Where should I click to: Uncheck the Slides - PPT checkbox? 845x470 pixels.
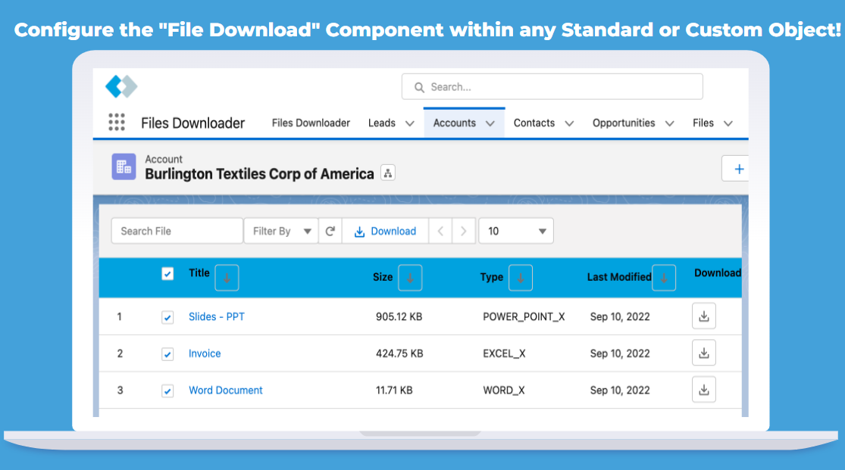pos(167,317)
